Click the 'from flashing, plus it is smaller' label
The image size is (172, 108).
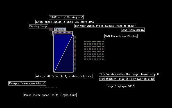[x=127, y=78]
